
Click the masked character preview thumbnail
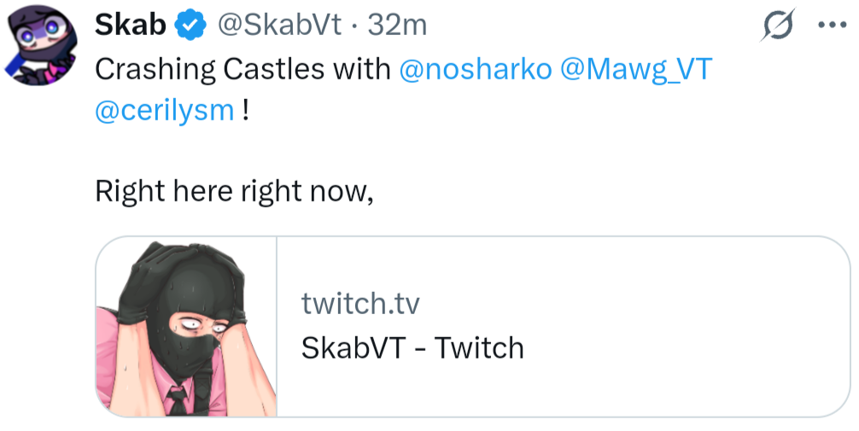187,327
